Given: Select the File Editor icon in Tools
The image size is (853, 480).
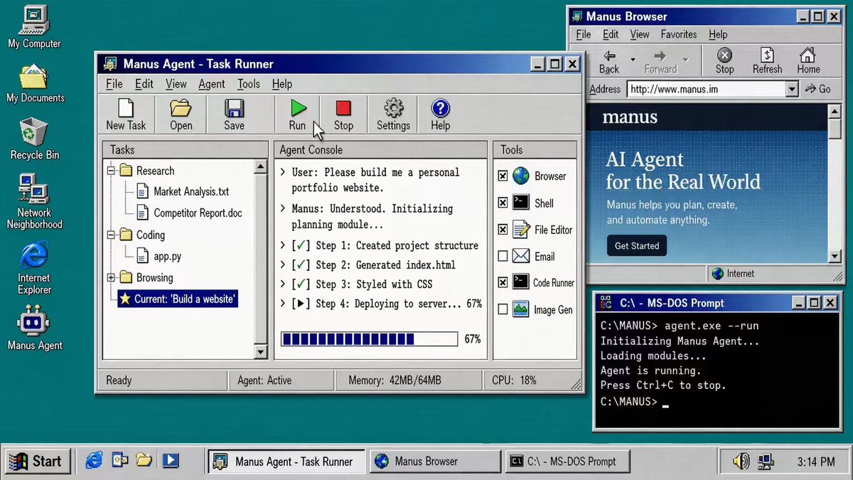Looking at the screenshot, I should [521, 230].
